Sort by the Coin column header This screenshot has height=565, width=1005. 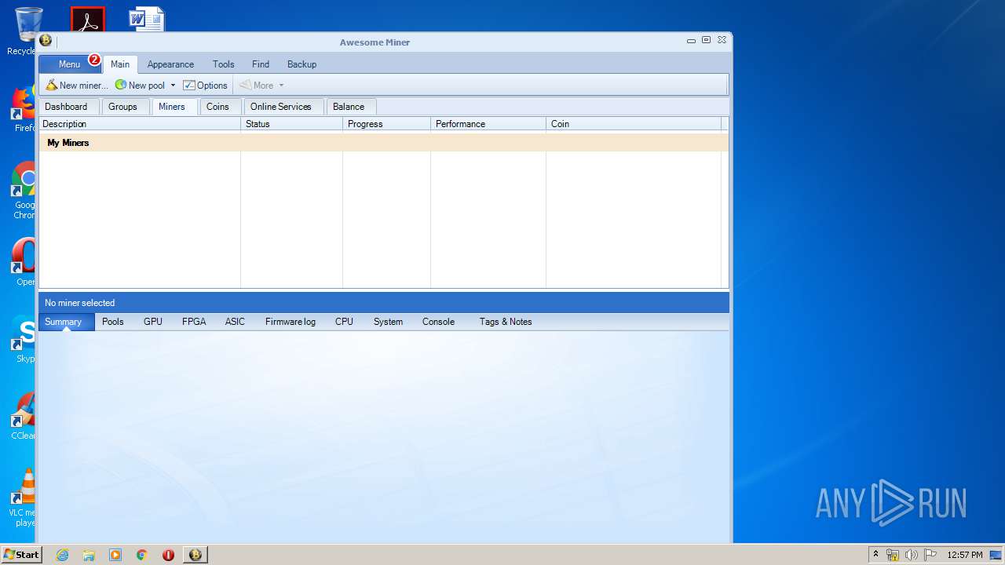coord(634,124)
